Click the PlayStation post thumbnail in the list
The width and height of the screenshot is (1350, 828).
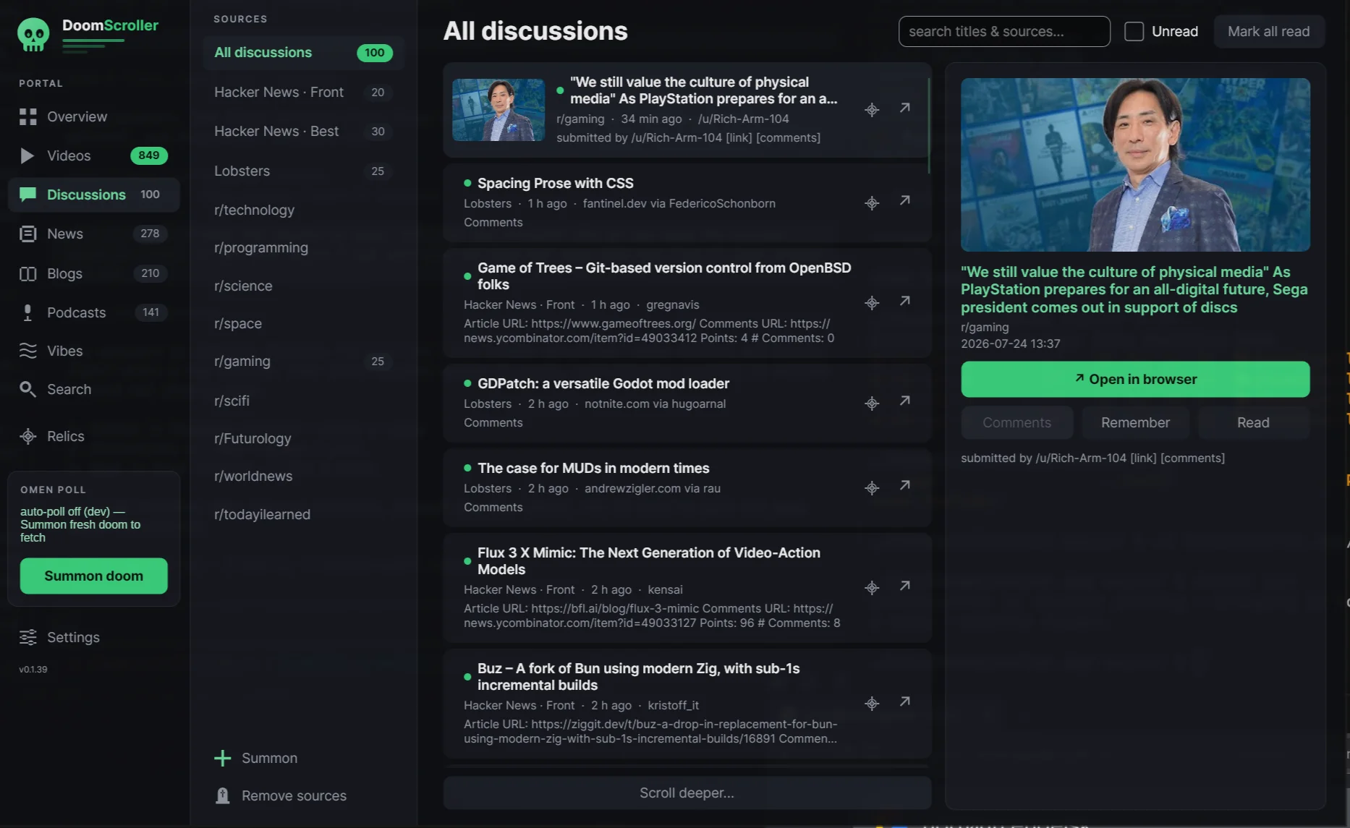498,110
